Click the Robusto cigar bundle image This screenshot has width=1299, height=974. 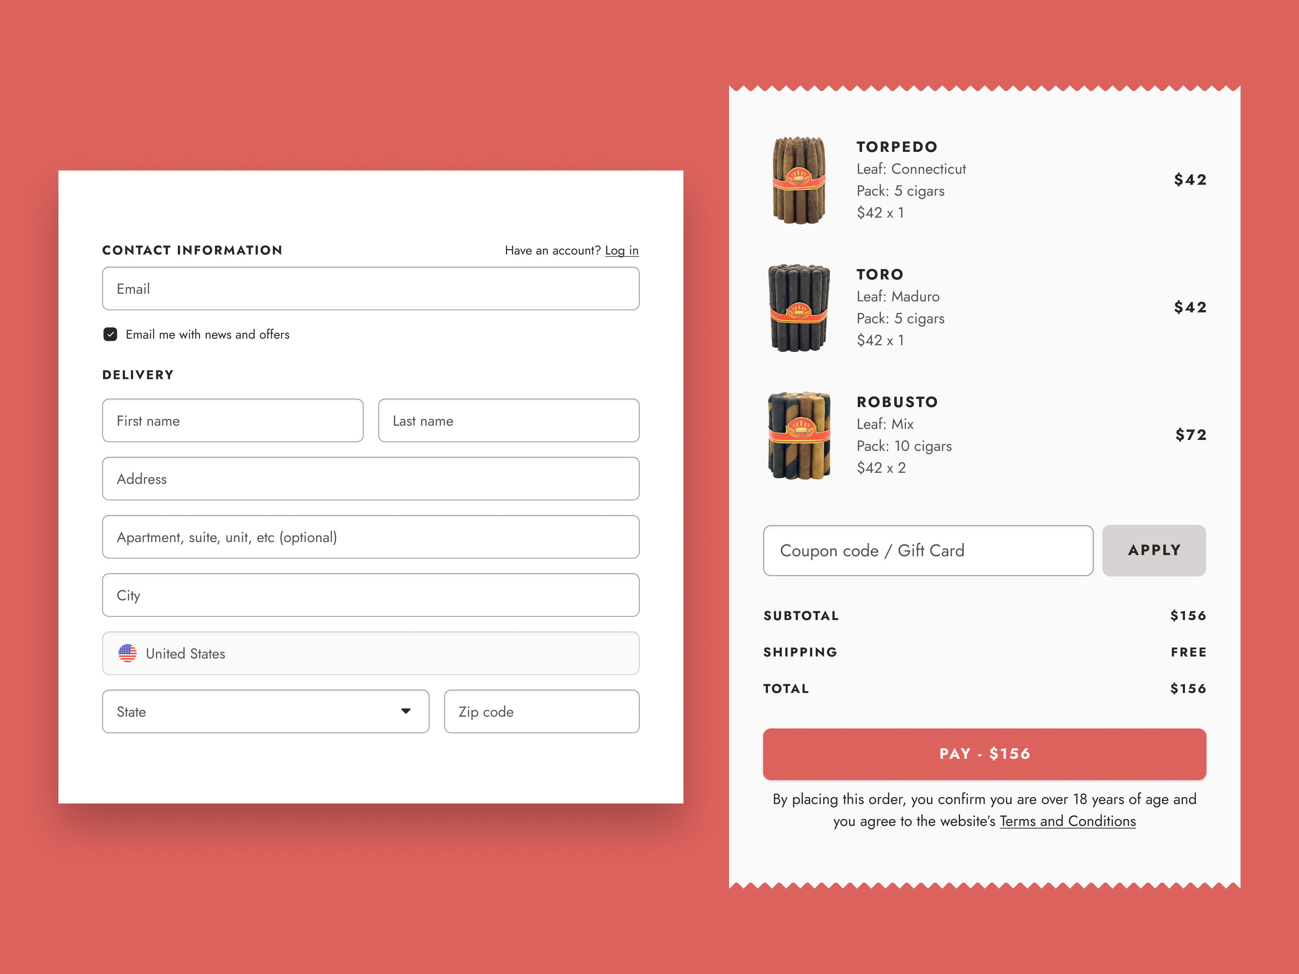click(x=798, y=435)
